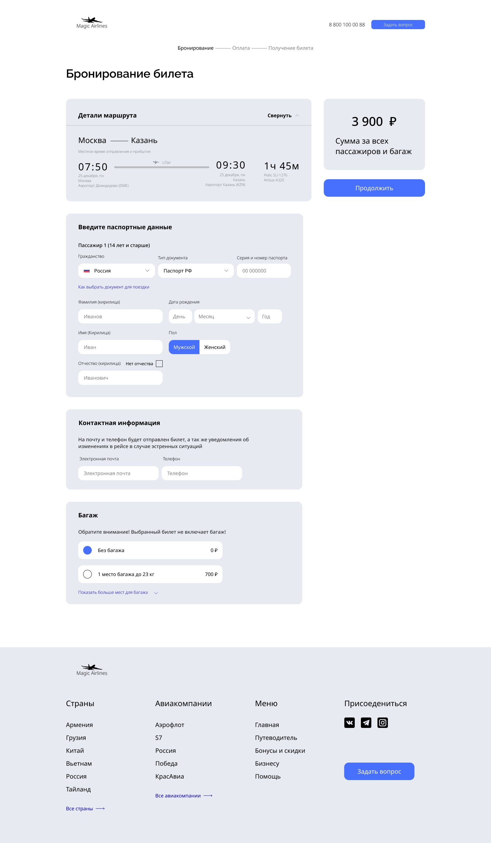This screenshot has height=843, width=491.
Task: Open the VK social network icon
Action: point(349,723)
